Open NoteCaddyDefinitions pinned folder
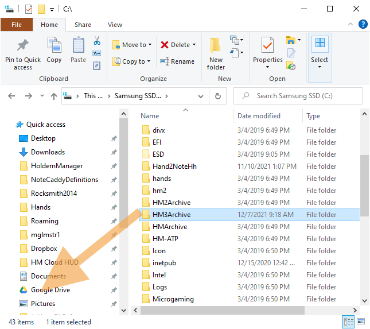Screen dimensions: 370x329 [64, 180]
